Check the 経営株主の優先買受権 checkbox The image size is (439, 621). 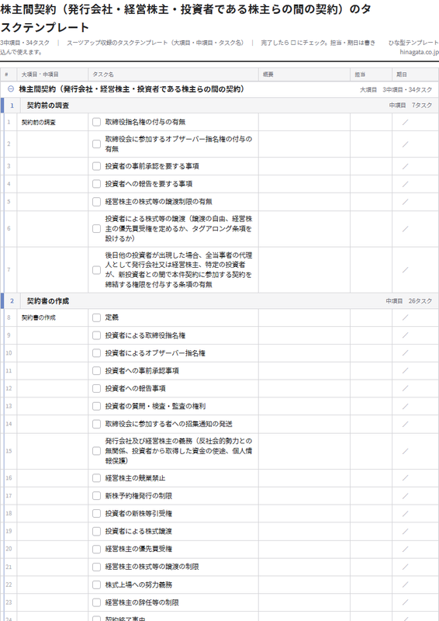click(x=97, y=549)
